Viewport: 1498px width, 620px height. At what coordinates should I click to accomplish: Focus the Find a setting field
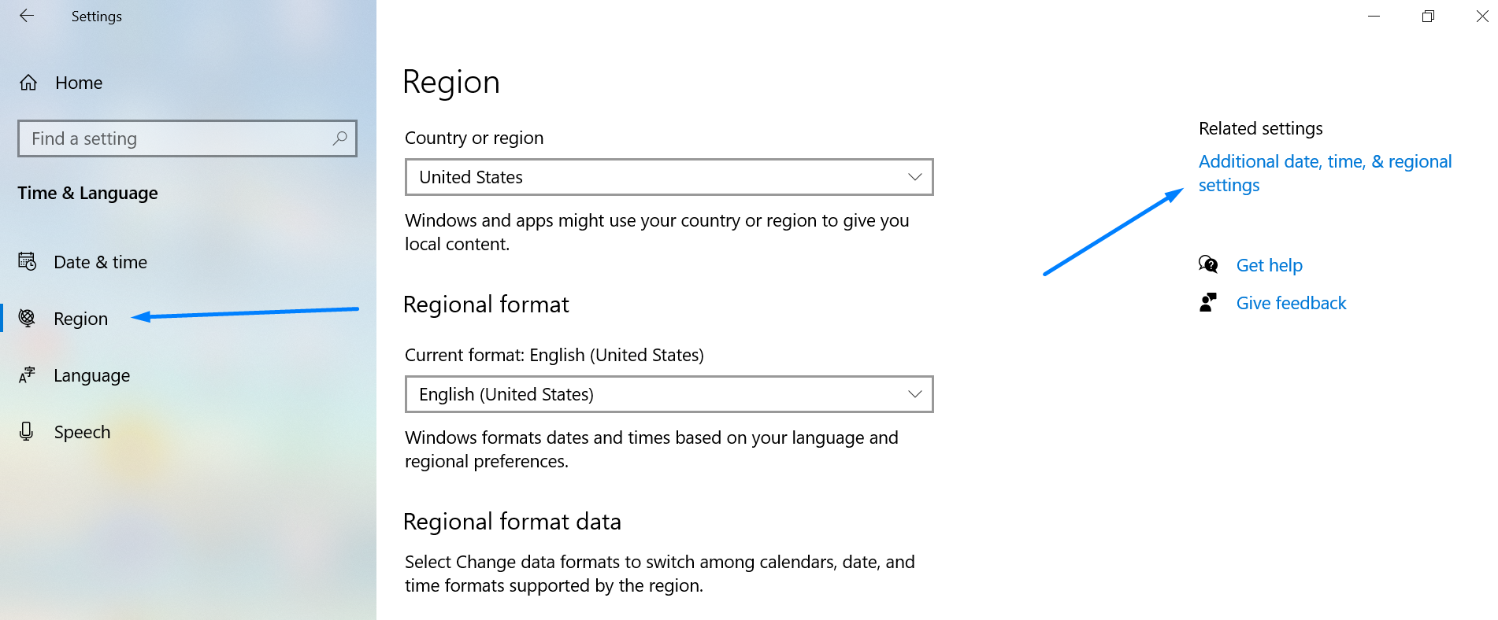177,138
